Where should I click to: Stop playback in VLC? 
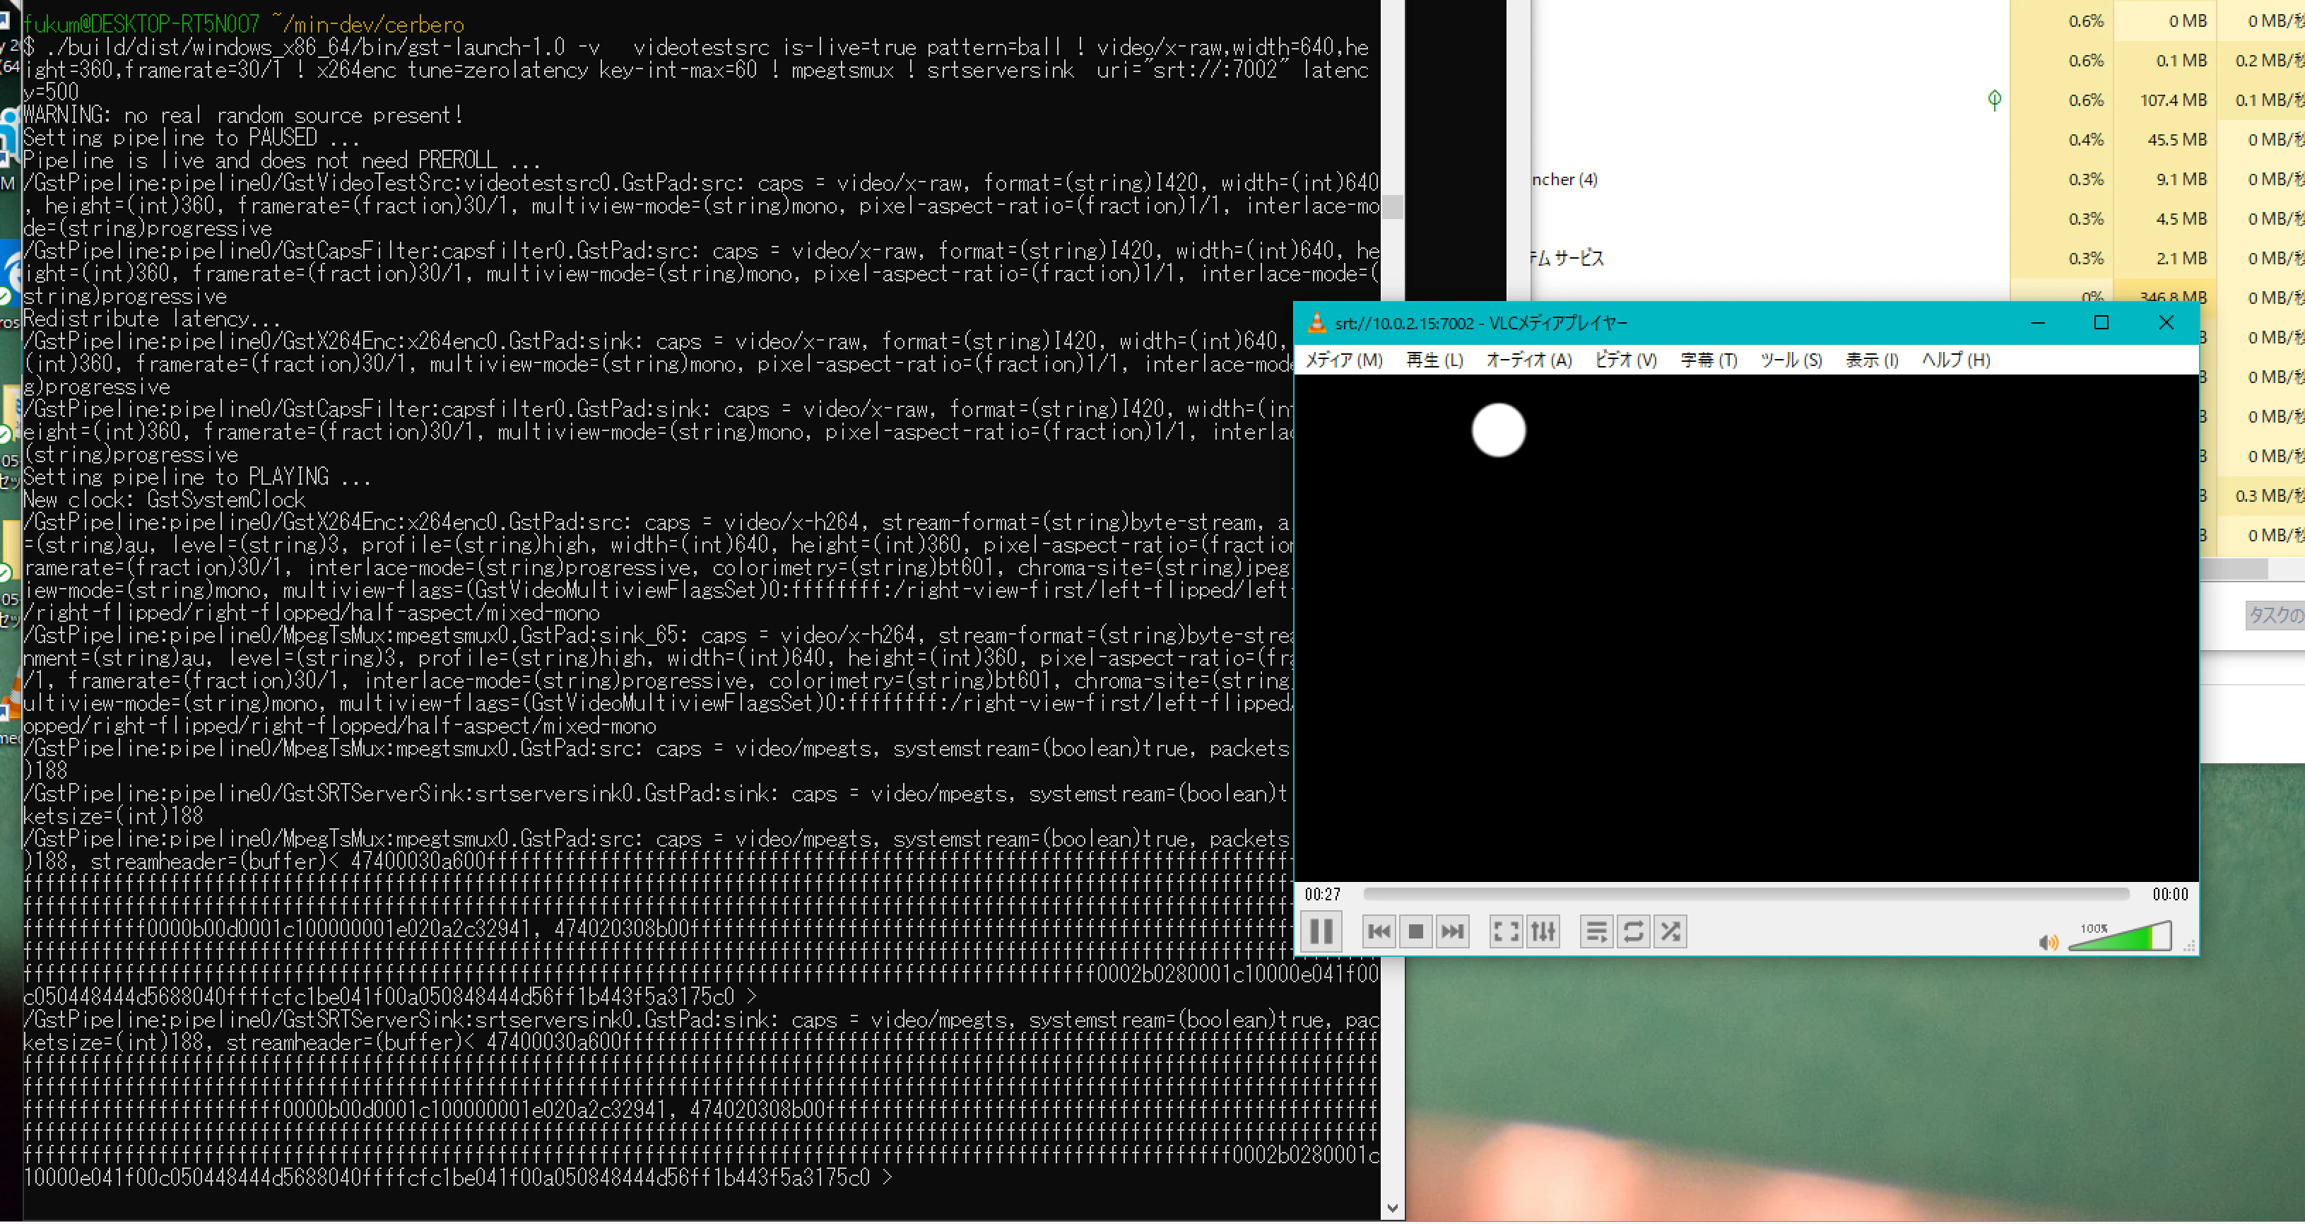[1415, 932]
